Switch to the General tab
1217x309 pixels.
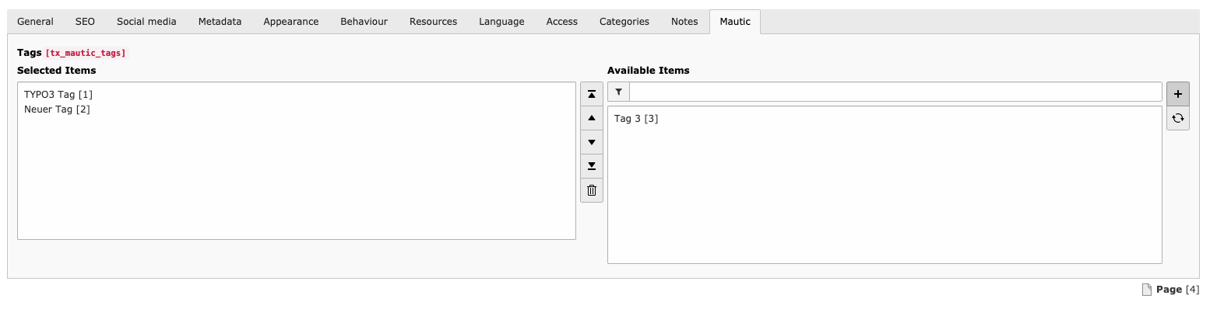click(x=35, y=22)
